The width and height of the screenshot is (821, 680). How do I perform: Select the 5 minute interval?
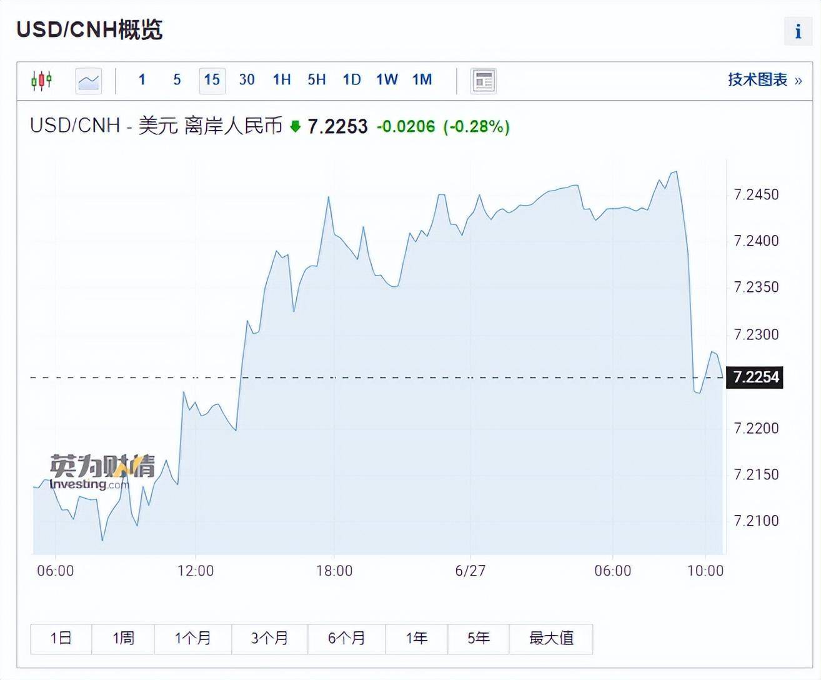click(x=177, y=80)
